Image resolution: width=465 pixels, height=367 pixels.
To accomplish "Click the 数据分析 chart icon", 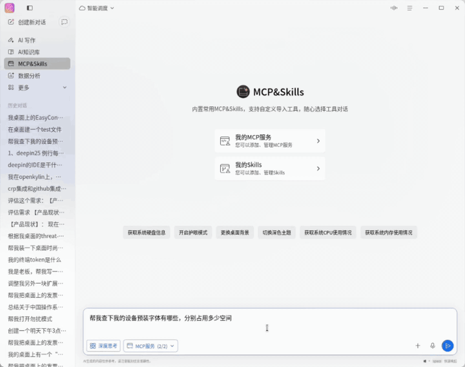I will tap(11, 76).
